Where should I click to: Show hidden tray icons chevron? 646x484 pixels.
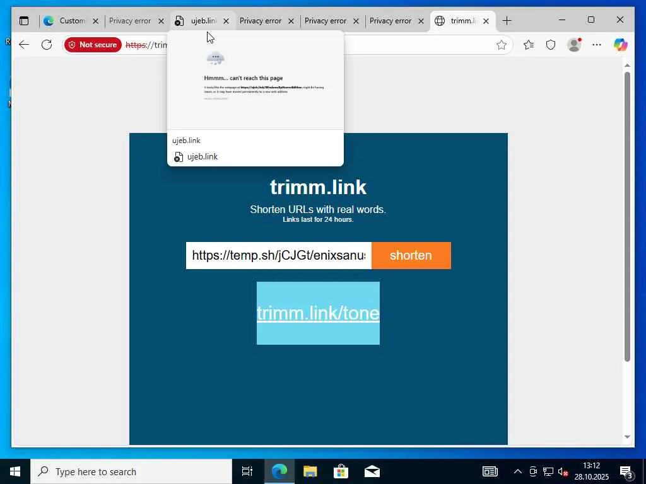tap(518, 471)
